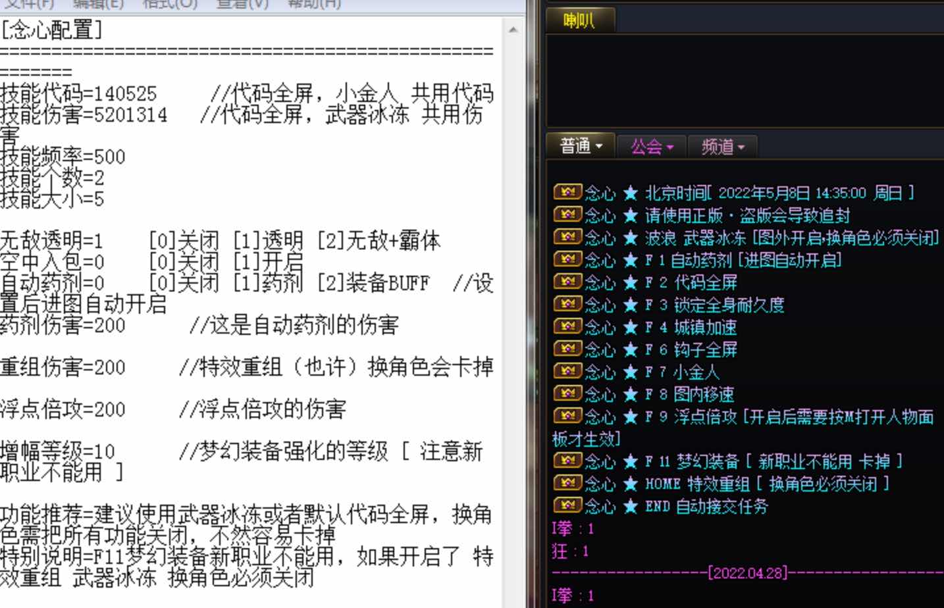
Task: Click the F 2 代码全屏 message text
Action: pos(691,282)
